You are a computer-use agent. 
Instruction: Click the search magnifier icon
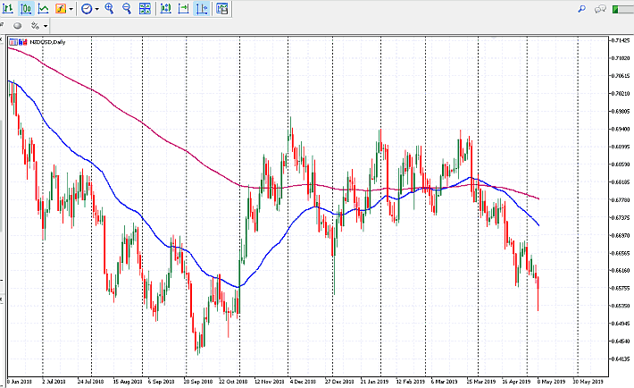pyautogui.click(x=581, y=9)
